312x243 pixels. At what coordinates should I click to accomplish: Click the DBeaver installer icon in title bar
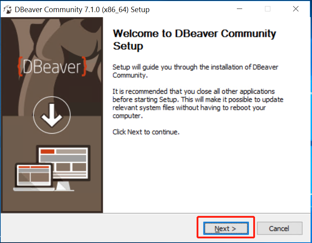(x=7, y=9)
